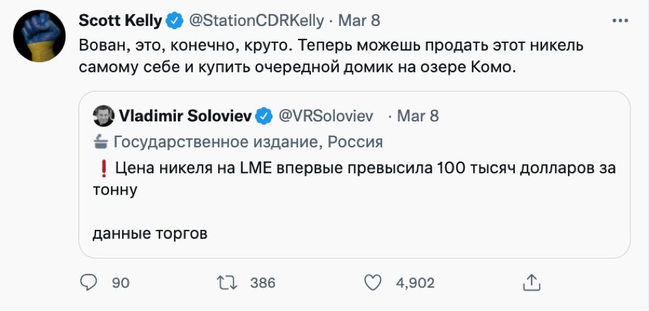Click the quoted tweet's Mar 8 date
Screen dimensions: 649x311
(x=418, y=116)
